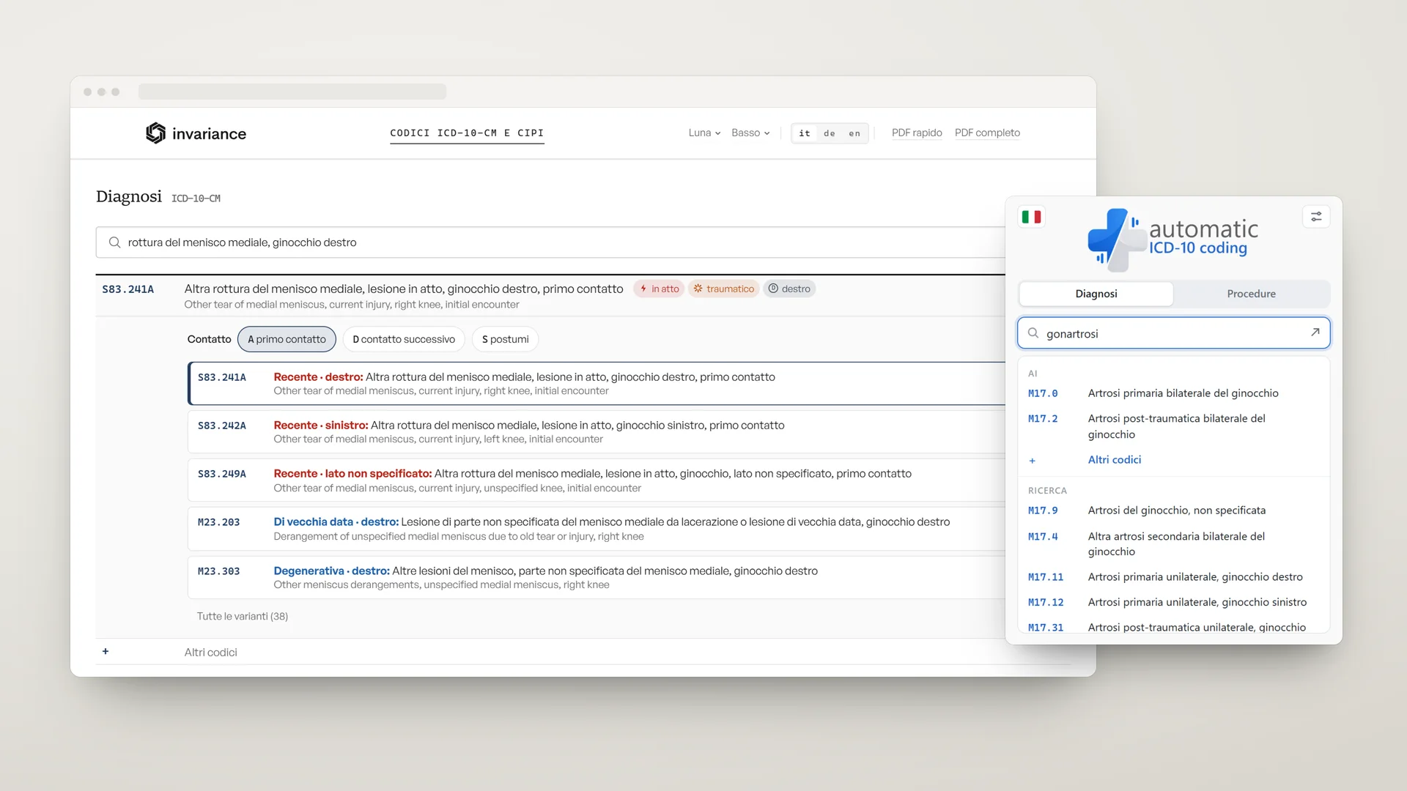Click the invariance logo icon
This screenshot has width=1407, height=791.
pos(155,133)
